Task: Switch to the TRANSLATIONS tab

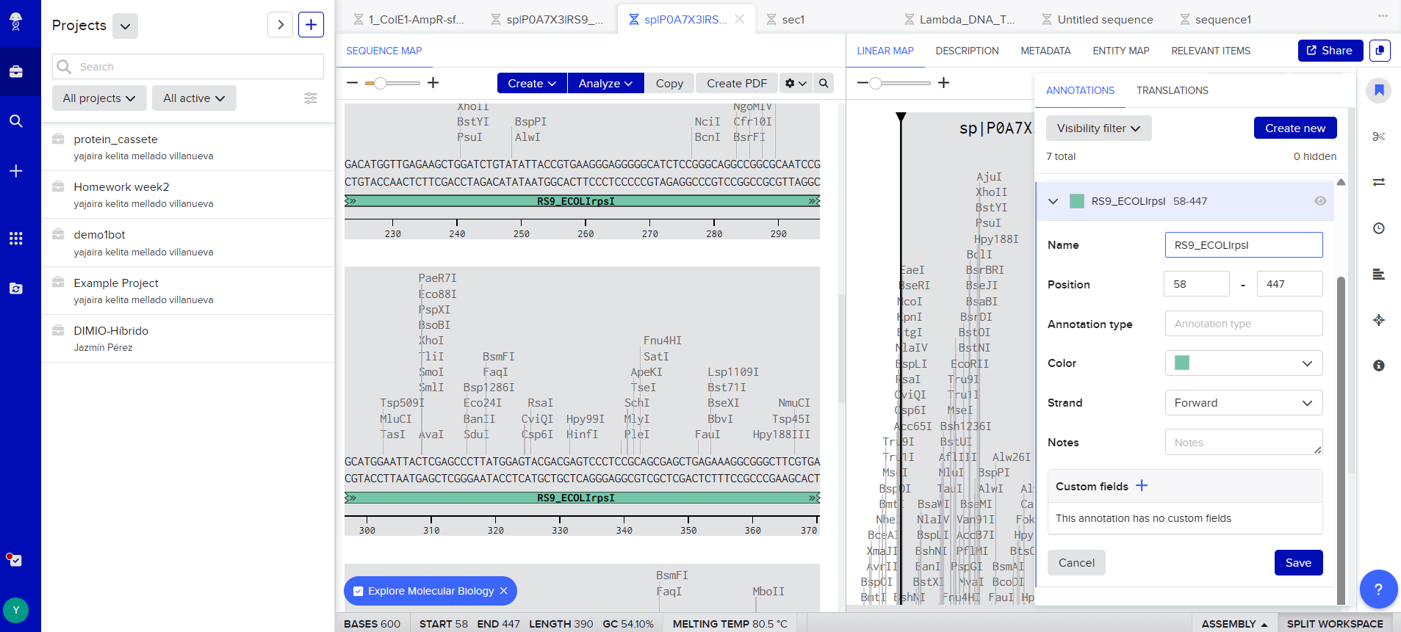Action: pos(1172,90)
